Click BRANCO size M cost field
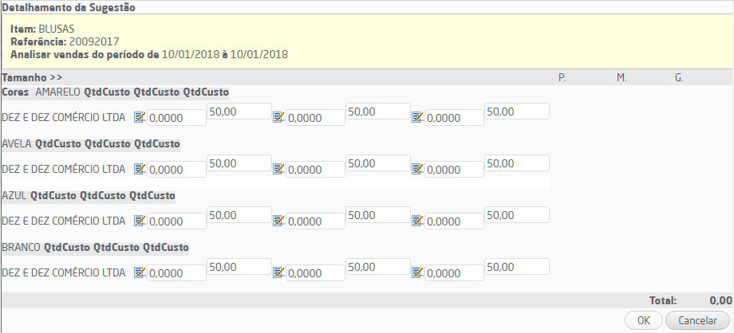Screen dimensions: 734x333 tap(378, 267)
